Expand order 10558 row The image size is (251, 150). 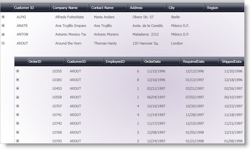coord(18,97)
